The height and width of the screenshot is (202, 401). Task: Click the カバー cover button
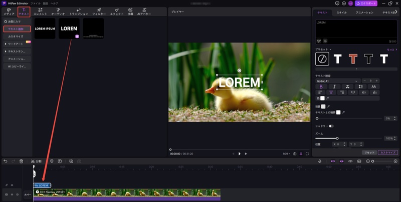tap(28, 194)
